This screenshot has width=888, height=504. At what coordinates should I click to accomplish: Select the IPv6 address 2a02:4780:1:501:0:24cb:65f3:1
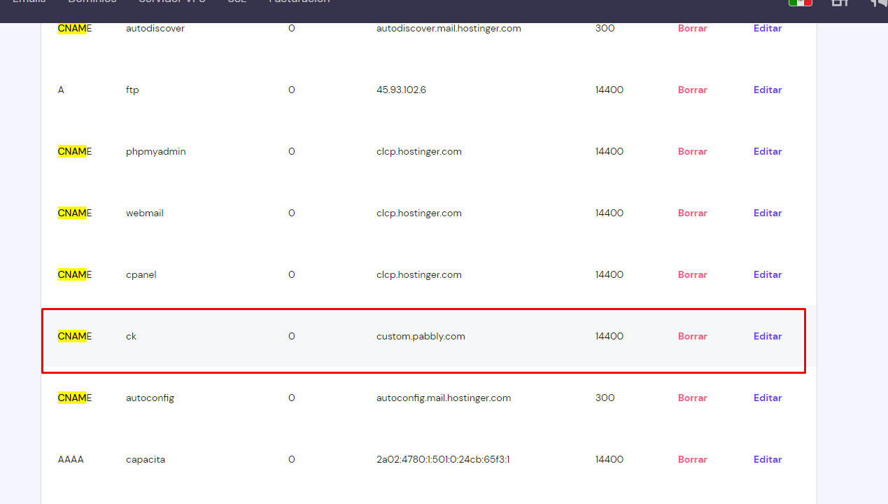(443, 460)
